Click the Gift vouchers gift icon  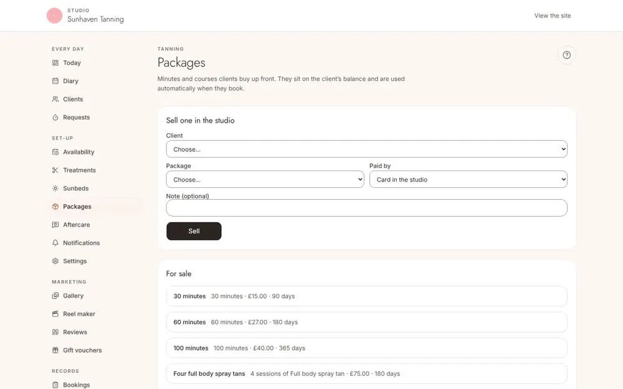pos(55,350)
